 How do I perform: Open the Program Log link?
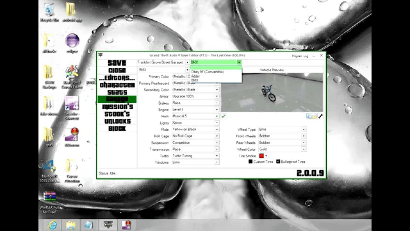pyautogui.click(x=300, y=56)
